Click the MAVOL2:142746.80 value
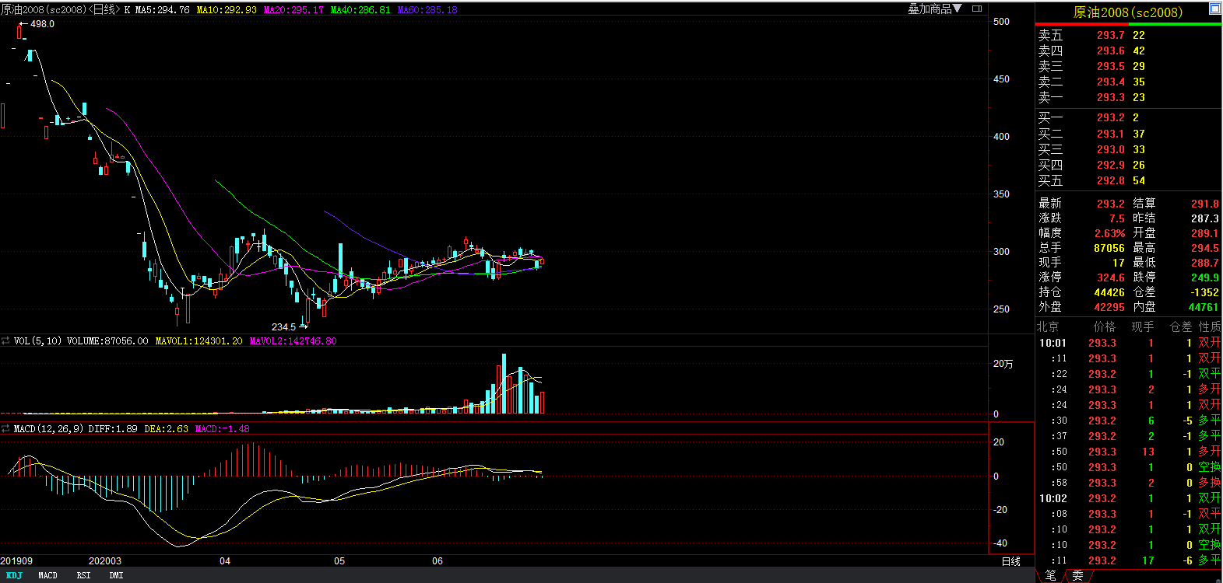The image size is (1223, 583). coord(293,341)
